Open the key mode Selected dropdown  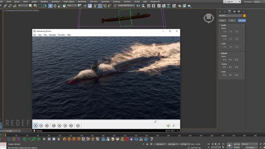tap(249, 144)
